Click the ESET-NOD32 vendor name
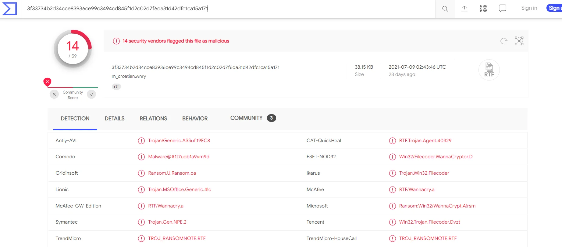Screen dimensions: 562x247 click(x=321, y=157)
